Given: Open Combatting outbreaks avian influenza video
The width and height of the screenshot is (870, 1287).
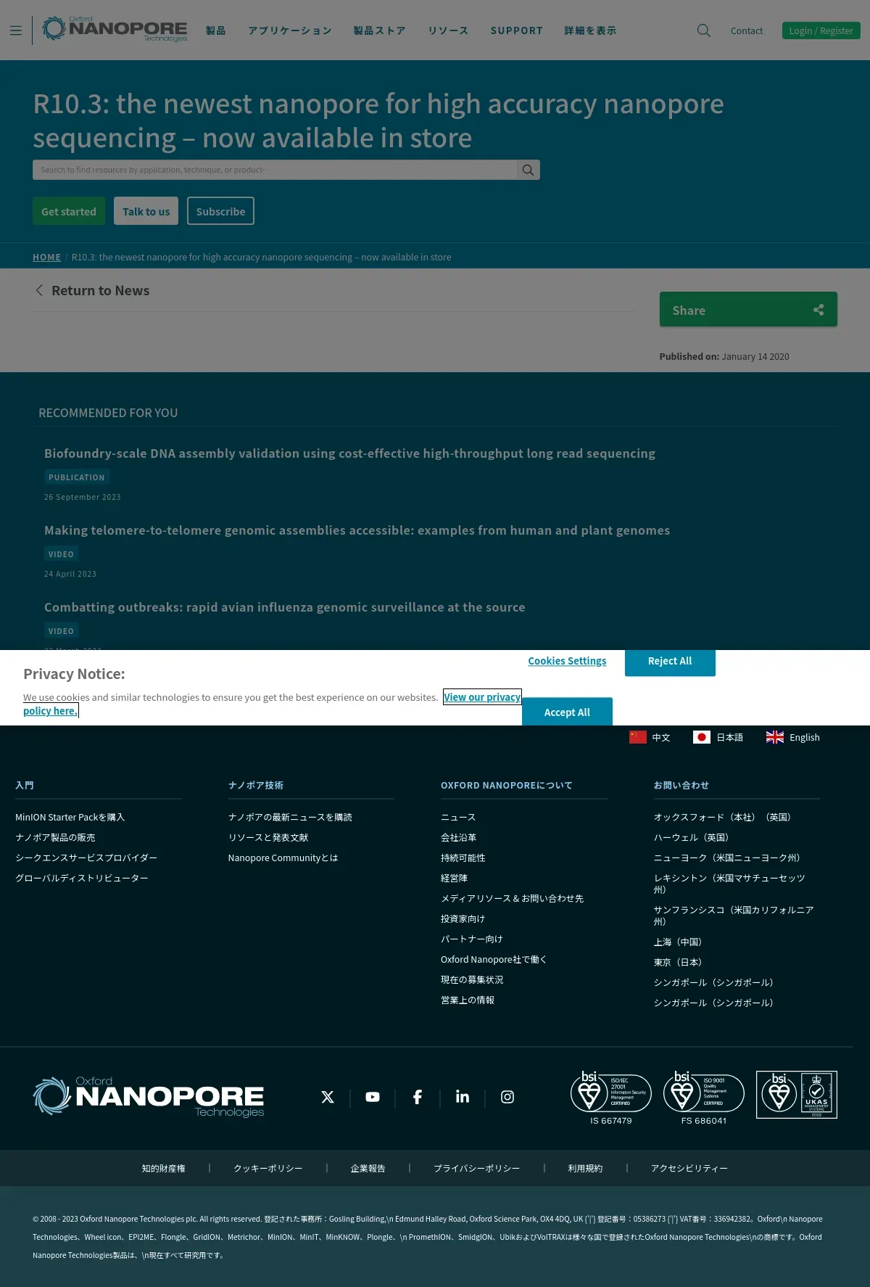Looking at the screenshot, I should pos(284,607).
